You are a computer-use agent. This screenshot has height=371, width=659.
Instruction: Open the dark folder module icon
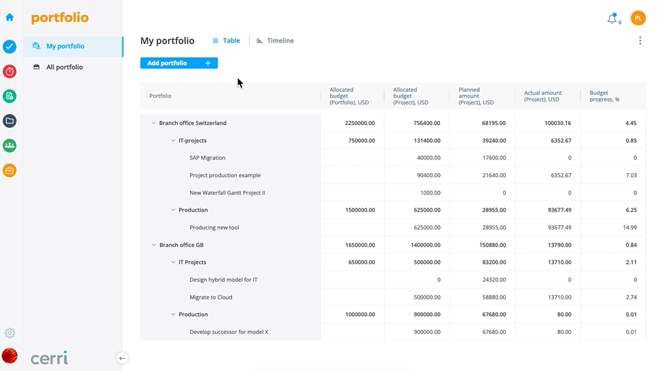pos(10,121)
